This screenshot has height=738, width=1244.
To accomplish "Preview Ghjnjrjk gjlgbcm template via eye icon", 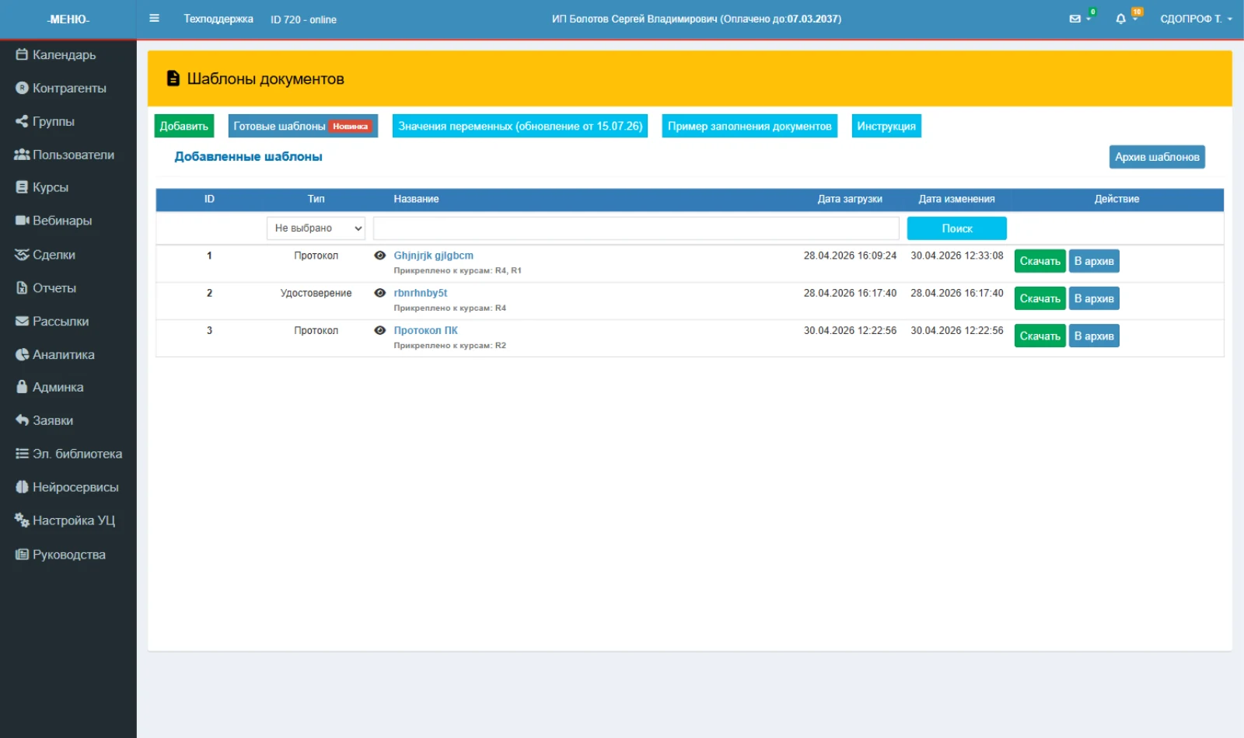I will pos(379,256).
